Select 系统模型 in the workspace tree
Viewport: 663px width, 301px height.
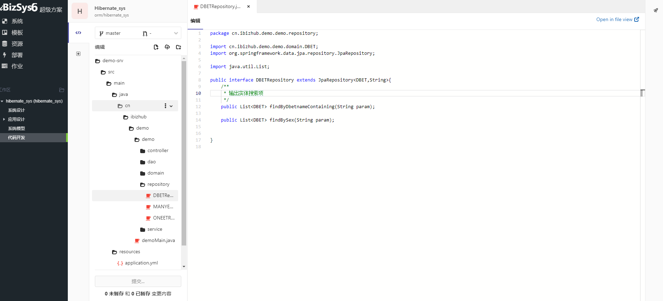(x=17, y=129)
